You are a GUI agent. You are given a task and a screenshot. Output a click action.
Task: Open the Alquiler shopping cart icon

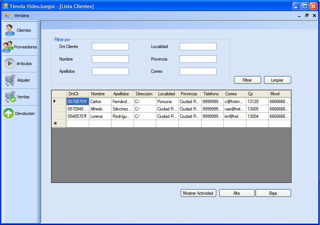coord(10,80)
